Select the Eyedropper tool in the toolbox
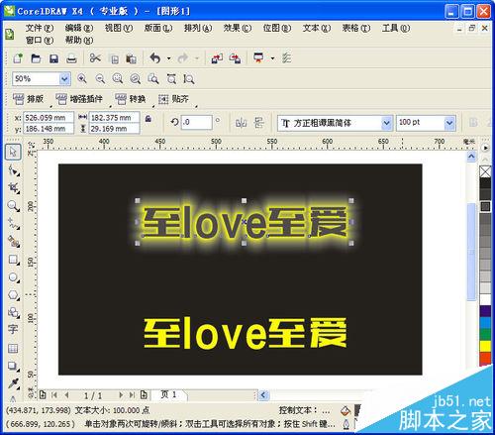The image size is (495, 435). pos(14,383)
